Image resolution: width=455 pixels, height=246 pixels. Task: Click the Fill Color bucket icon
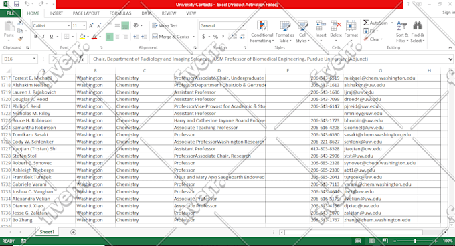[x=82, y=37]
